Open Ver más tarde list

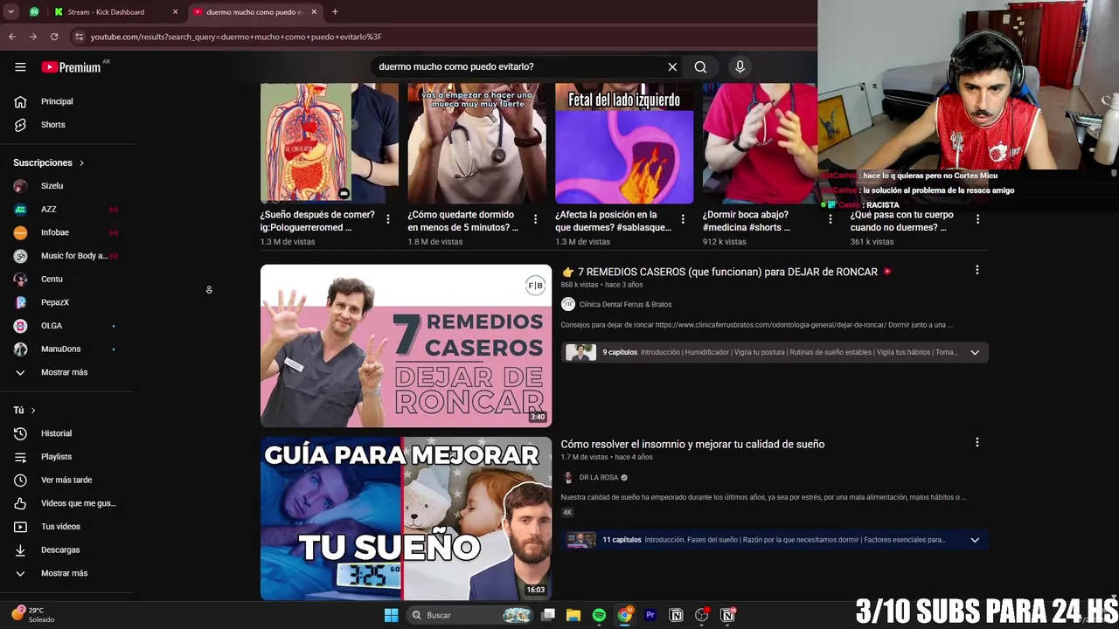pos(66,480)
